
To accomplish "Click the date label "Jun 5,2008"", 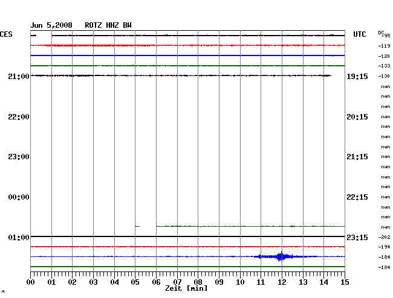I will tap(51, 25).
